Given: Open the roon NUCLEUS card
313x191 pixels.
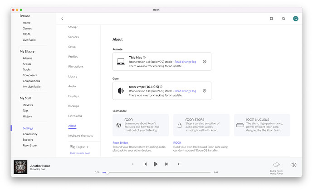Looking at the screenshot, I should click(262, 125).
